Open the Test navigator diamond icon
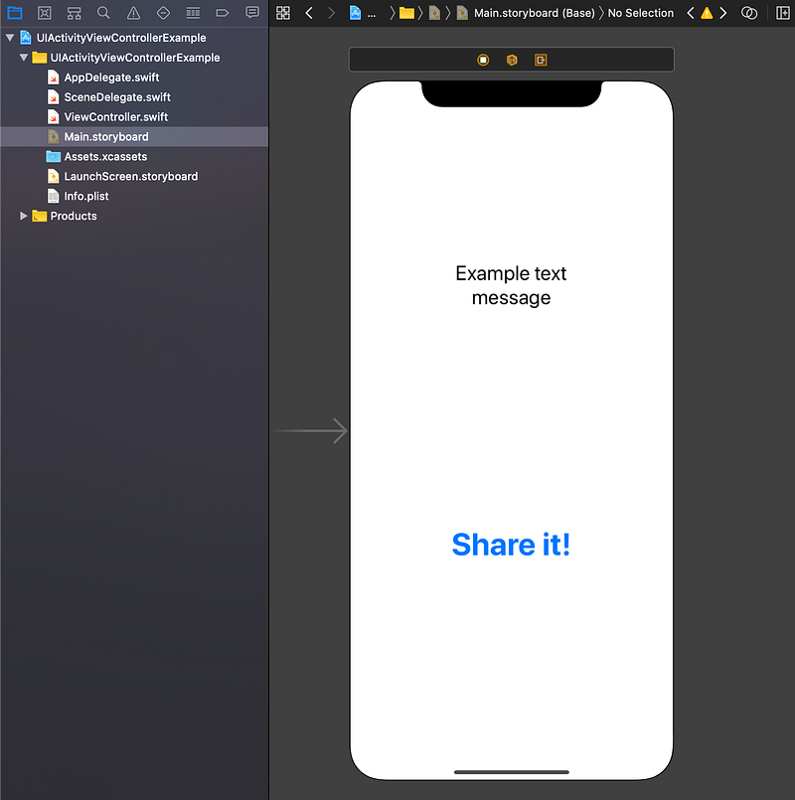Screen dimensions: 795x800 (163, 13)
